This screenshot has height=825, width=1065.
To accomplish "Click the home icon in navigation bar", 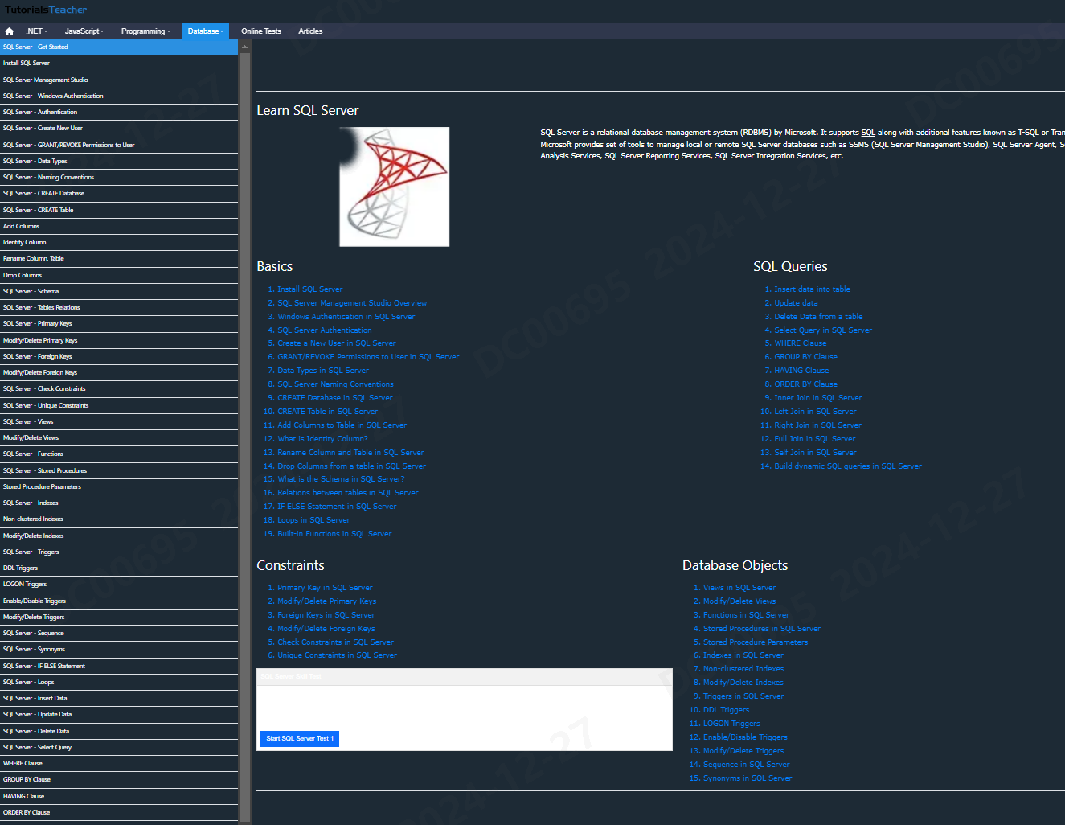I will (10, 31).
